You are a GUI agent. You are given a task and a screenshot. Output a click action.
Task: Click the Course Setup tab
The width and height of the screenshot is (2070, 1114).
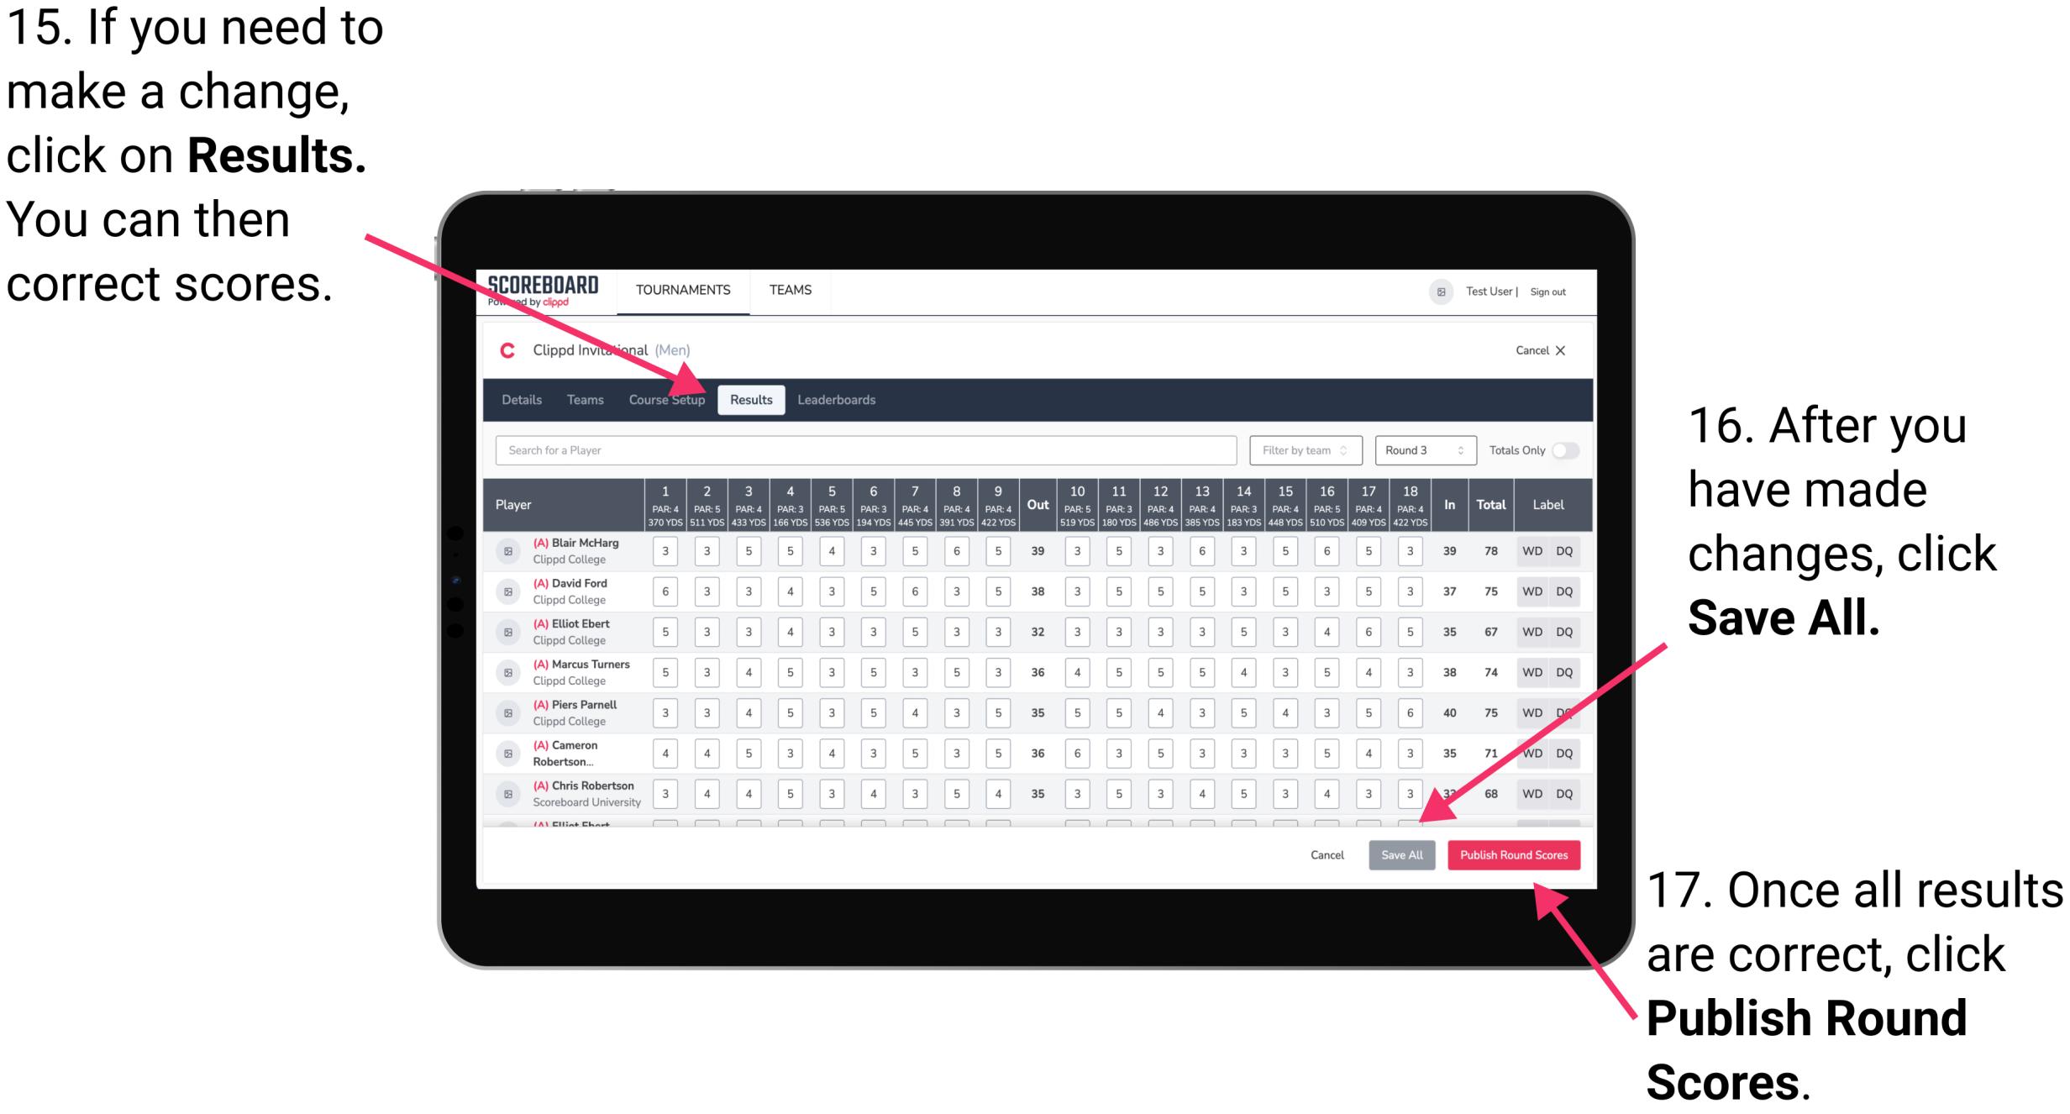pos(668,399)
